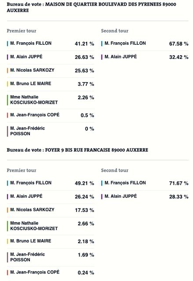
Task: Select the first Second tour heading
Action: coord(115,31)
